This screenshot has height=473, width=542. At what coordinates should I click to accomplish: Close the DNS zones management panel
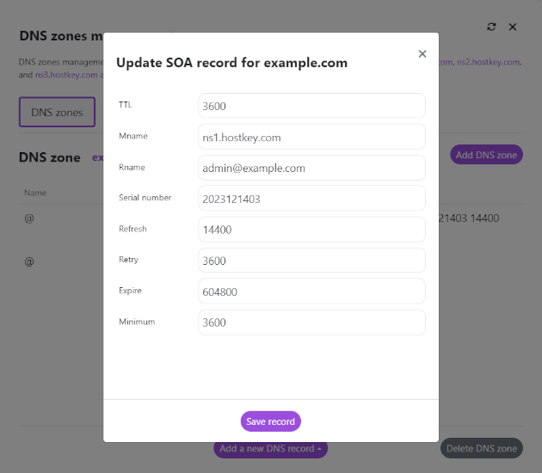(513, 27)
